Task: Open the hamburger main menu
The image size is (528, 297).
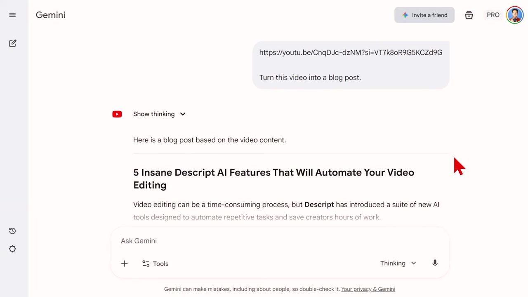Action: (x=12, y=15)
